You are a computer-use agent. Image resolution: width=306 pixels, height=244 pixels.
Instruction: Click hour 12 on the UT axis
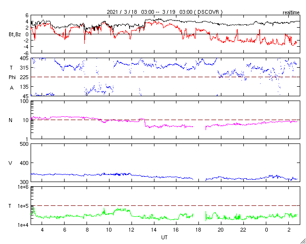131,230
